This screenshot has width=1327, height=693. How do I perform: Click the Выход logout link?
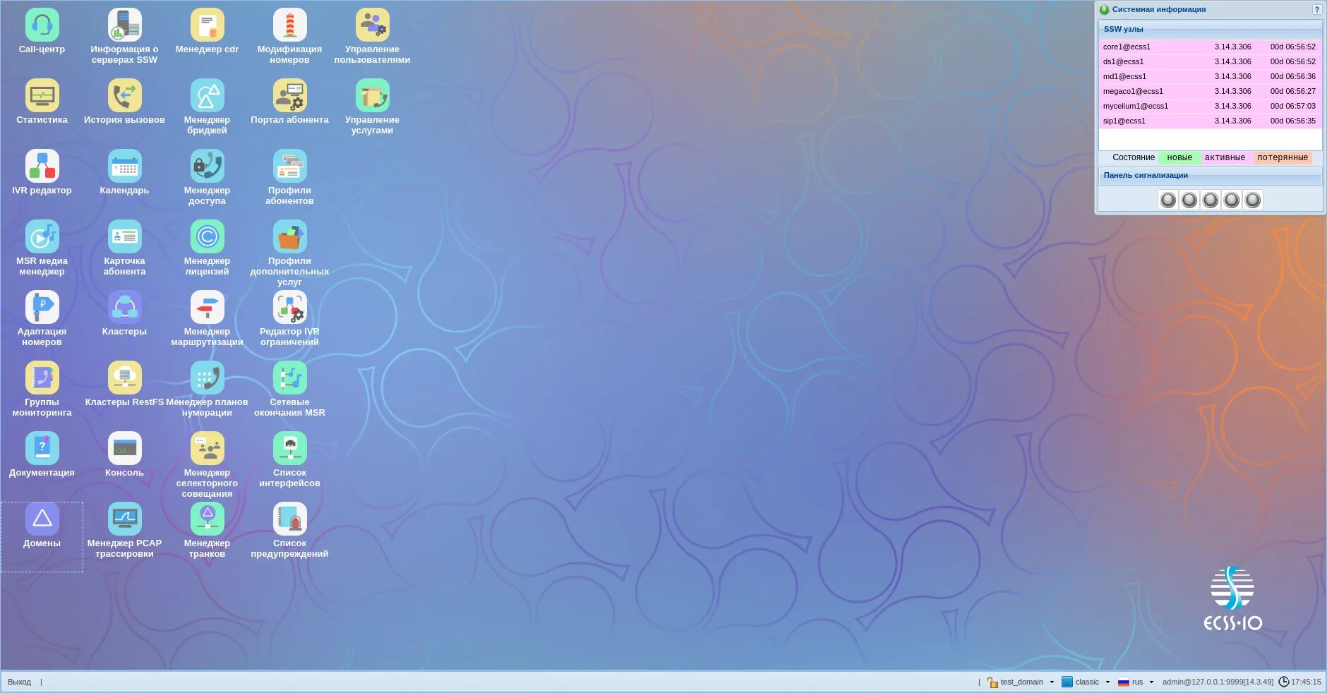coord(20,682)
